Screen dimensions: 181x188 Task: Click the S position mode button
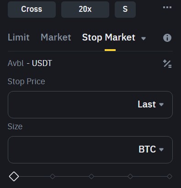click(125, 10)
